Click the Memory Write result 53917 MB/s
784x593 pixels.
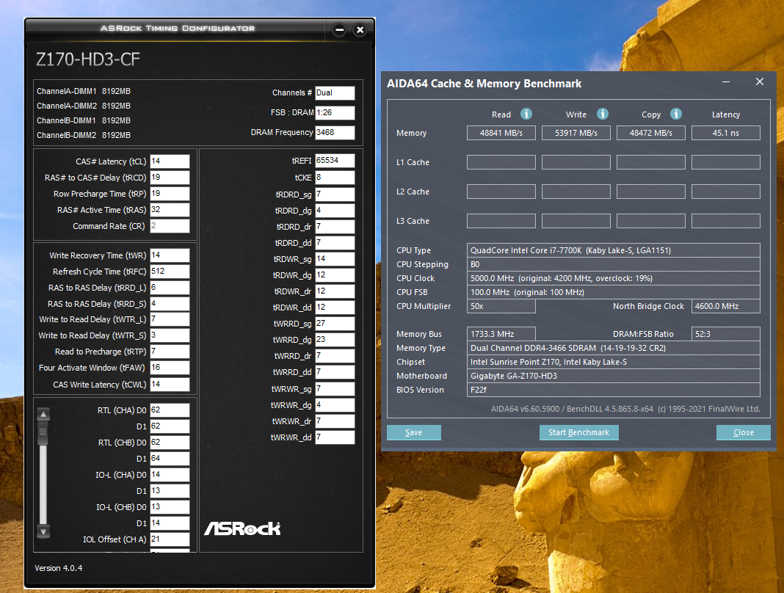pos(576,133)
